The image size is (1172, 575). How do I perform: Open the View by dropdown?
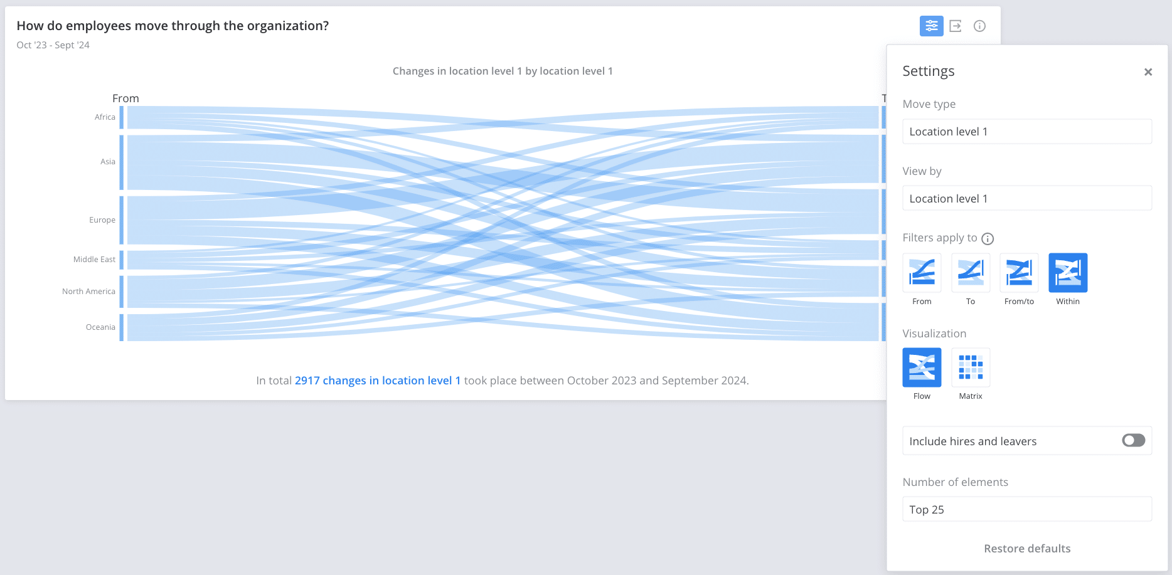pyautogui.click(x=1026, y=198)
